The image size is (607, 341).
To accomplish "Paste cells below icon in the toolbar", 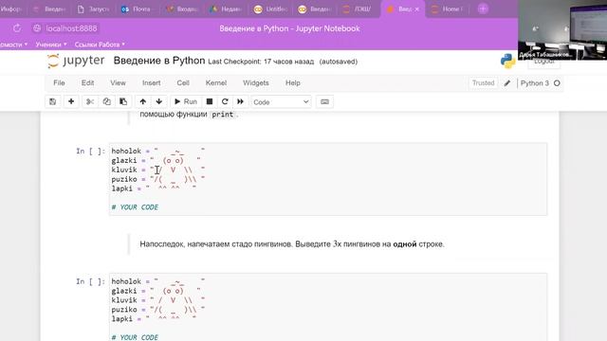I will (123, 101).
